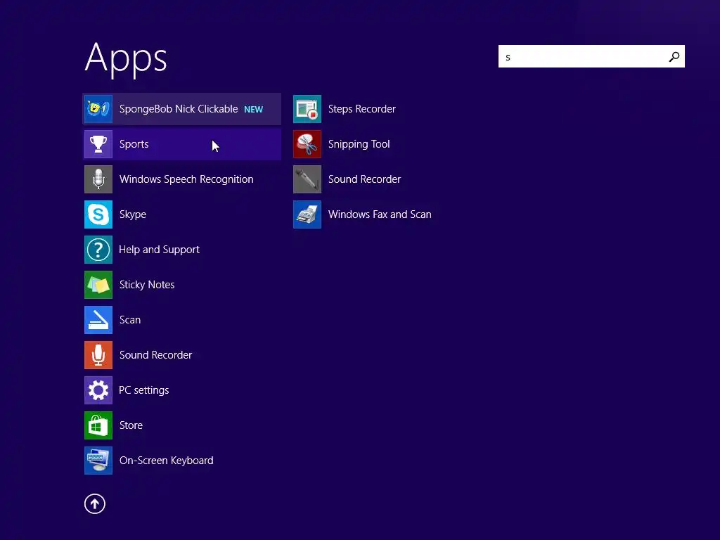This screenshot has width=720, height=540.
Task: Open the PC settings gear icon
Action: pos(98,390)
